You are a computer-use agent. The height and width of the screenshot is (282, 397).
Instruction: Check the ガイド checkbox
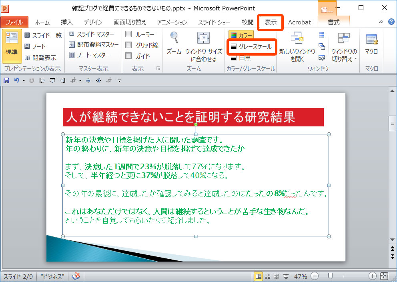click(128, 56)
